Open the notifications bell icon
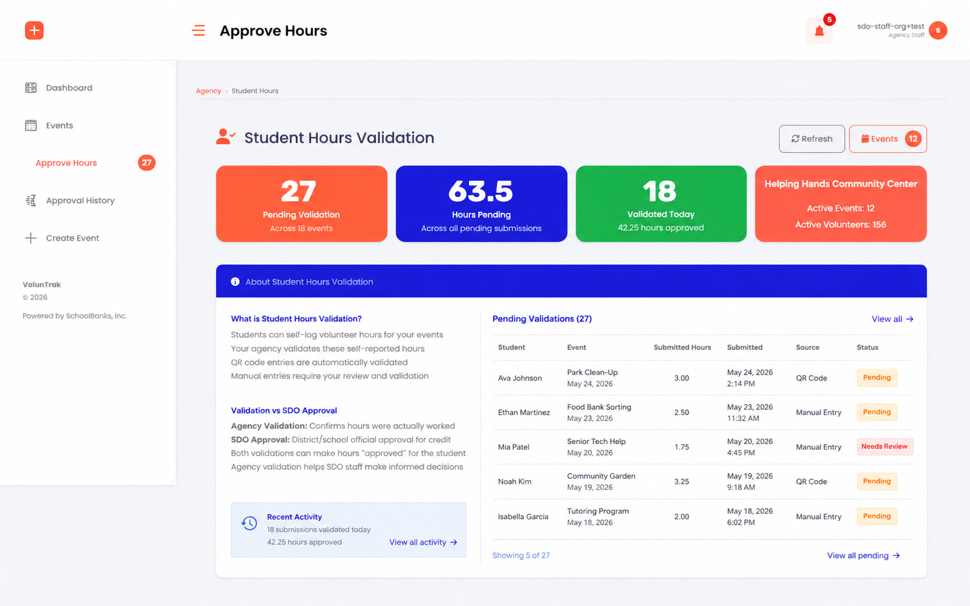Screen dimensions: 970x606 [819, 31]
